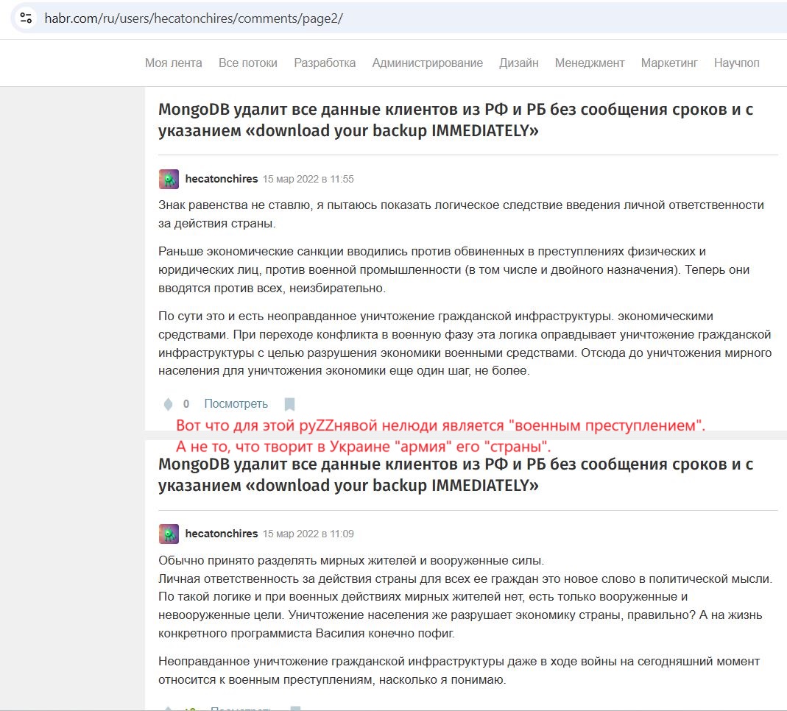Focus the habr.com URL in the address bar
This screenshot has height=711, width=787.
(x=194, y=18)
